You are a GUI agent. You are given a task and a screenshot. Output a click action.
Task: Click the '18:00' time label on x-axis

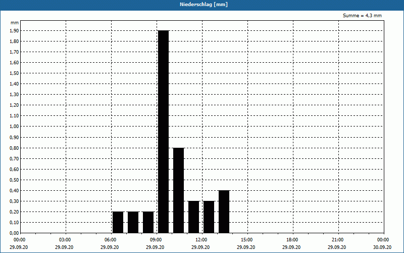pos(292,240)
